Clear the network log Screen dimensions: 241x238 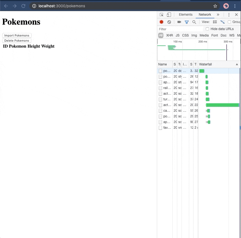169,22
